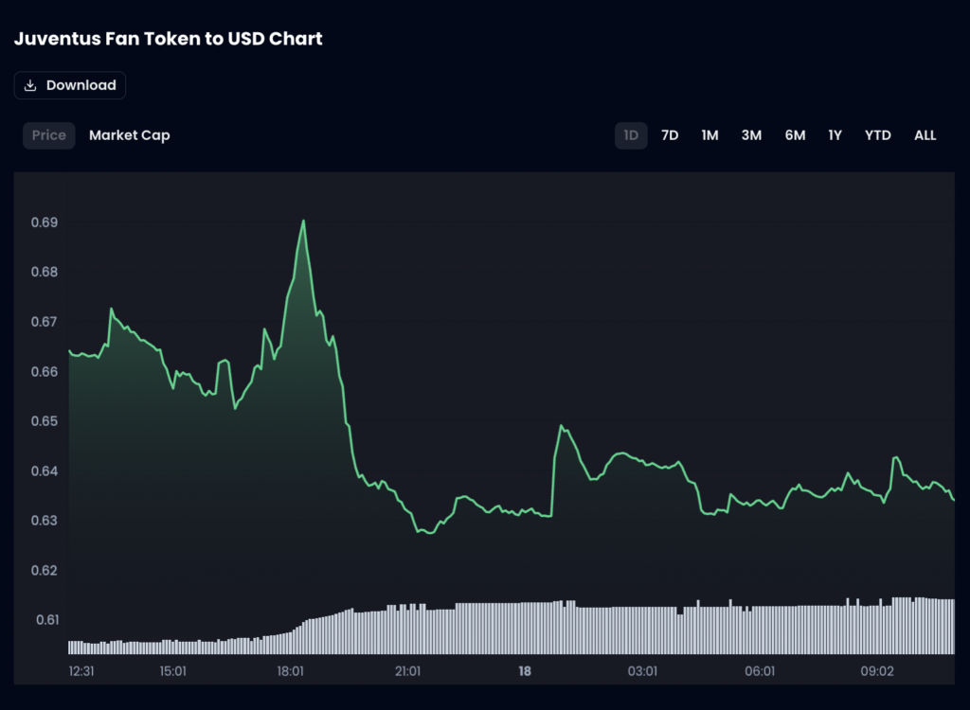Image resolution: width=970 pixels, height=710 pixels.
Task: Display the ALL time range
Action: [x=925, y=135]
